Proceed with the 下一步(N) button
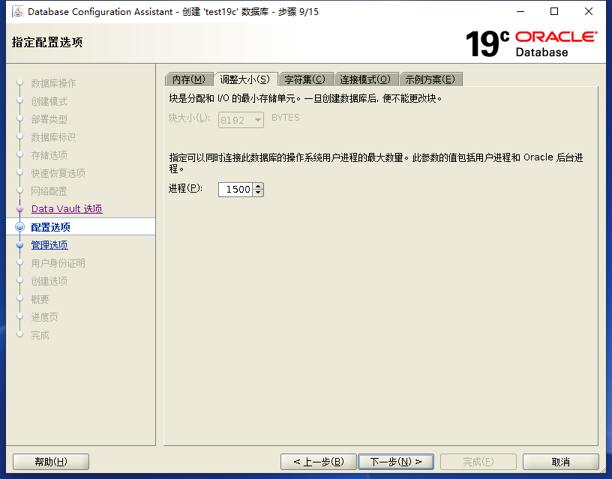 click(x=396, y=462)
